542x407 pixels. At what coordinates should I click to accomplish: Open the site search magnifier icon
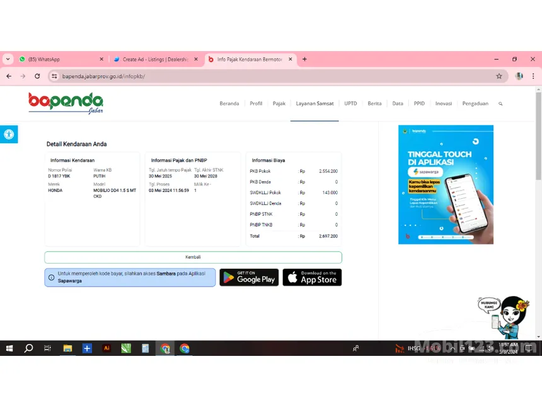pos(500,103)
